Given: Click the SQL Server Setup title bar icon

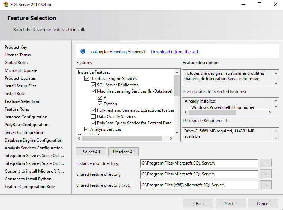Looking at the screenshot, I should click(6, 4).
